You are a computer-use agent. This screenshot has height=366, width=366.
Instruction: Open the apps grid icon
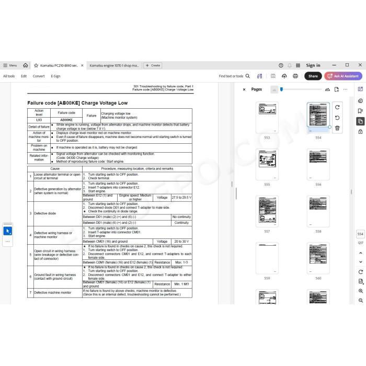click(x=298, y=65)
